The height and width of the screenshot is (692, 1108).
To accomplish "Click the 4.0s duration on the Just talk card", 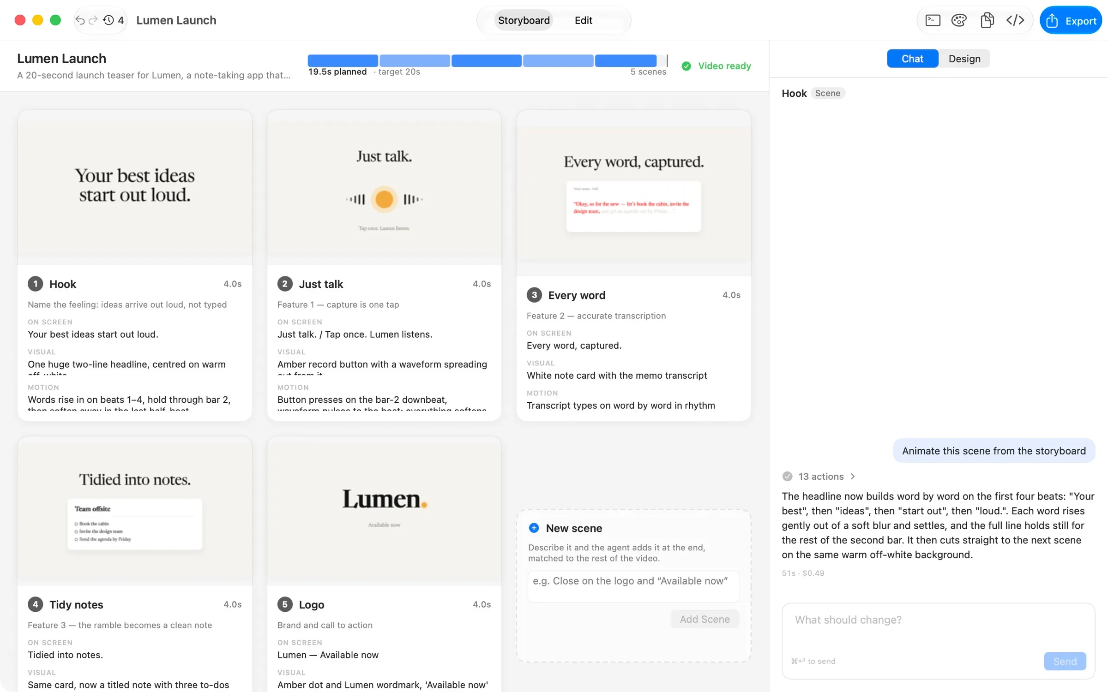I will [482, 284].
